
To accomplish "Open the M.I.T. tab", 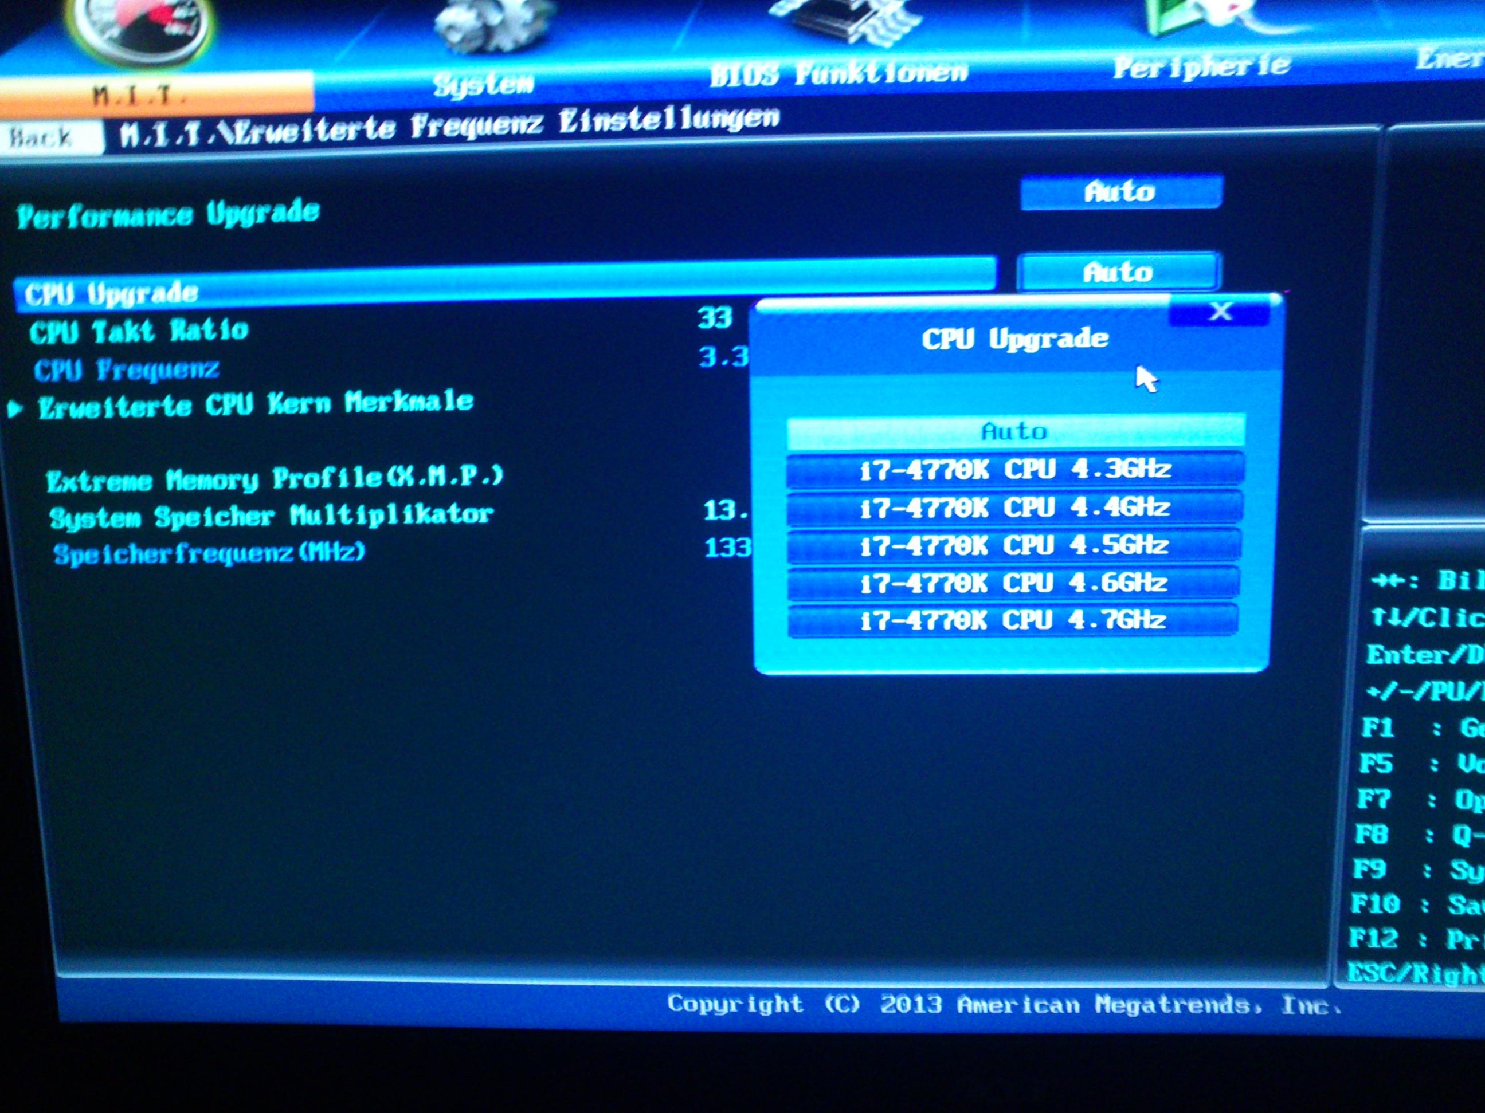I will [140, 95].
